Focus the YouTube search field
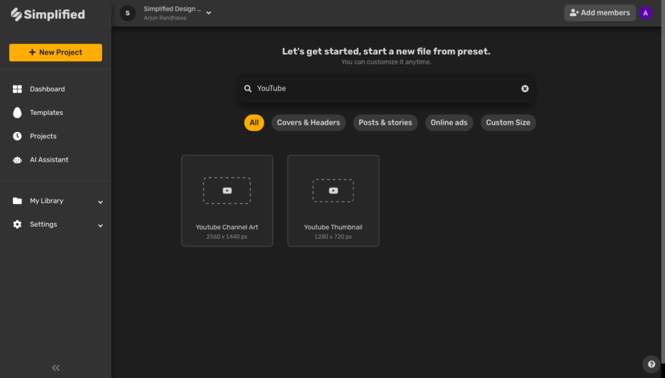This screenshot has height=378, width=665. [386, 88]
